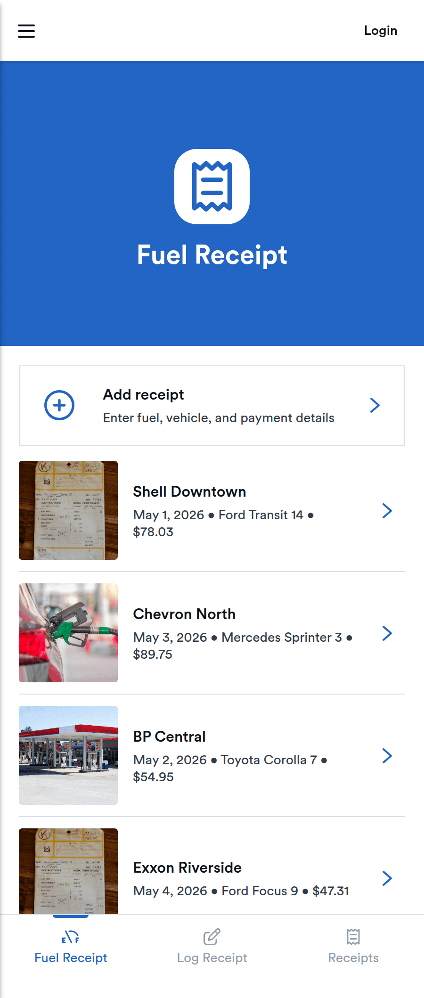
Task: Expand the Add receipt chevron arrow
Action: [x=375, y=405]
